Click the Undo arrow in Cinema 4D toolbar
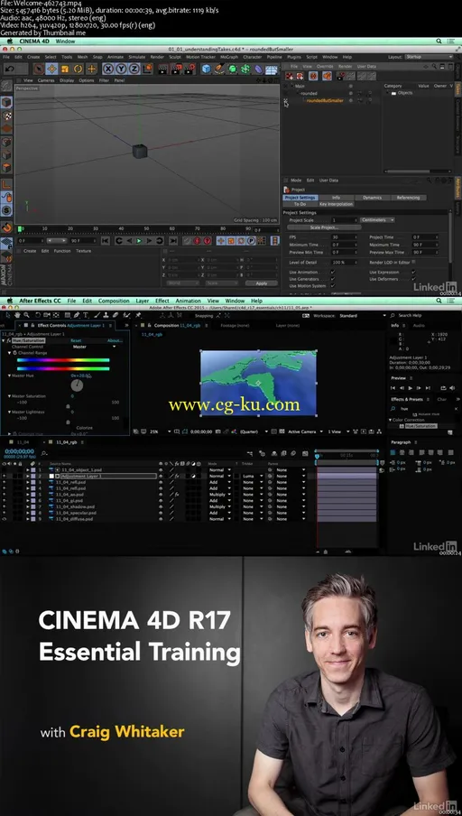Image resolution: width=462 pixels, height=816 pixels. pyautogui.click(x=9, y=69)
